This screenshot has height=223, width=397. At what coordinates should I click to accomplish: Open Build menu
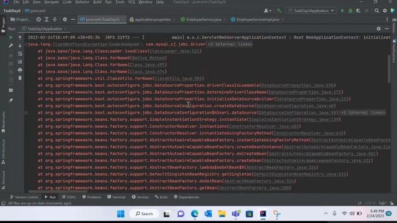(x=97, y=2)
